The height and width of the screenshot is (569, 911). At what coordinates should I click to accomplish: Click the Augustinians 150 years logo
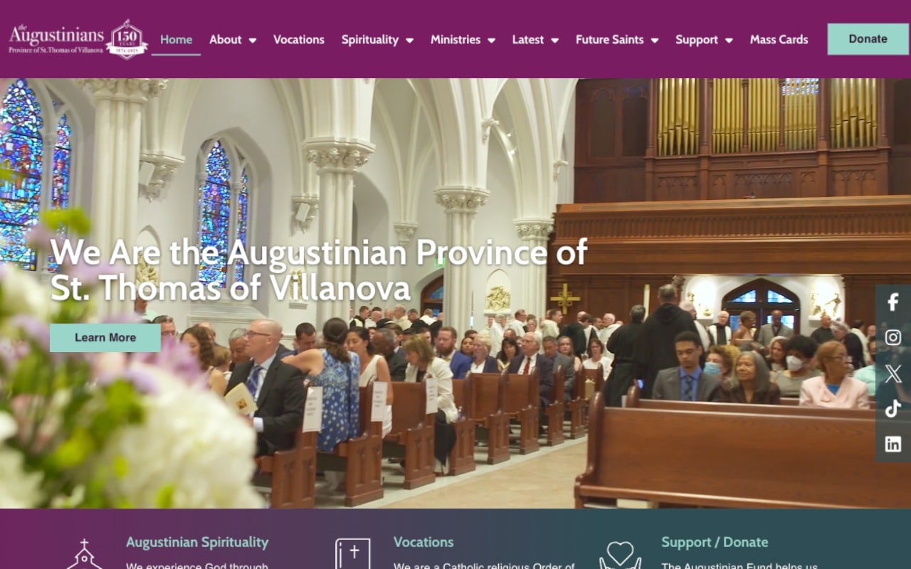pos(78,39)
